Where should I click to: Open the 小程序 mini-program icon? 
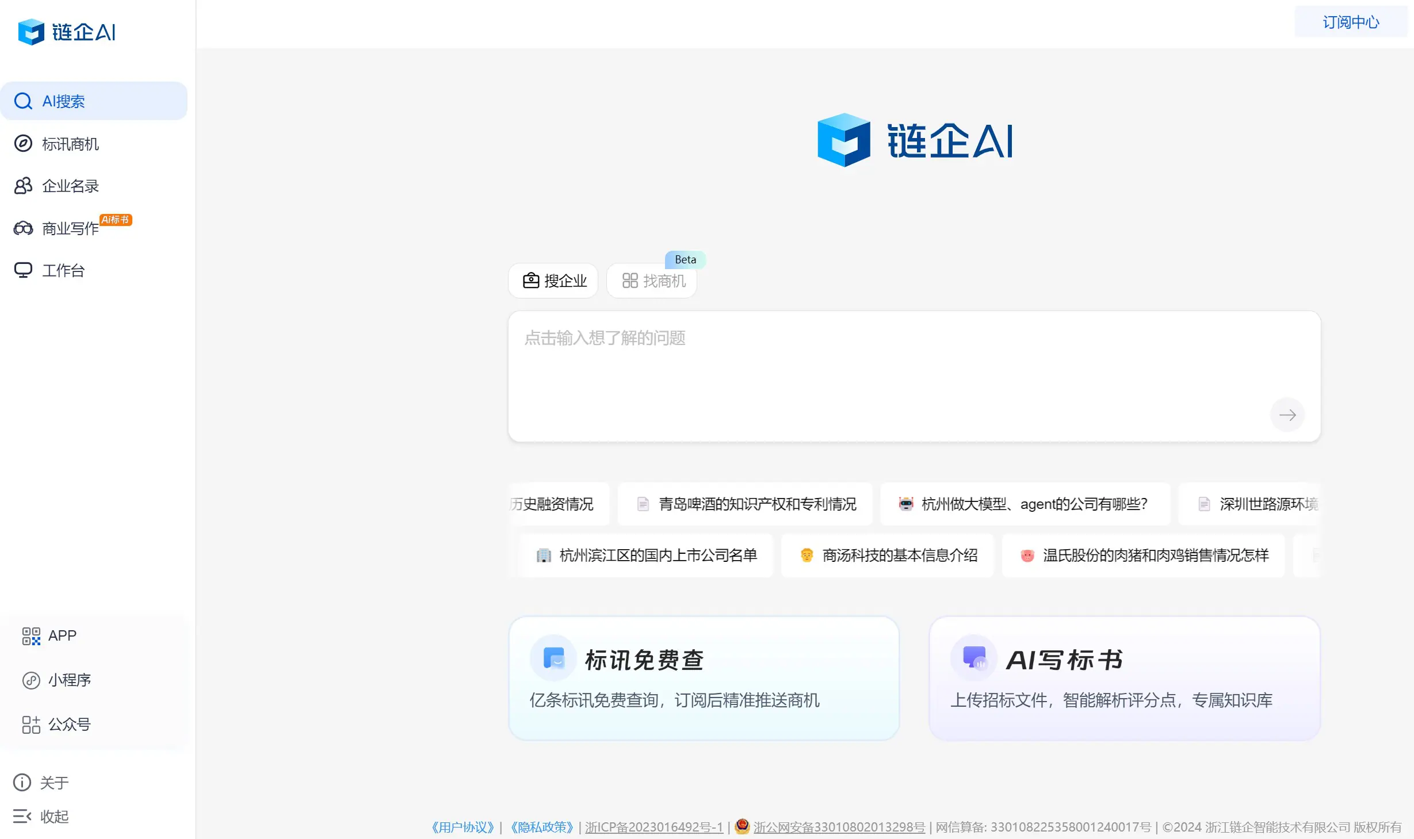click(31, 680)
